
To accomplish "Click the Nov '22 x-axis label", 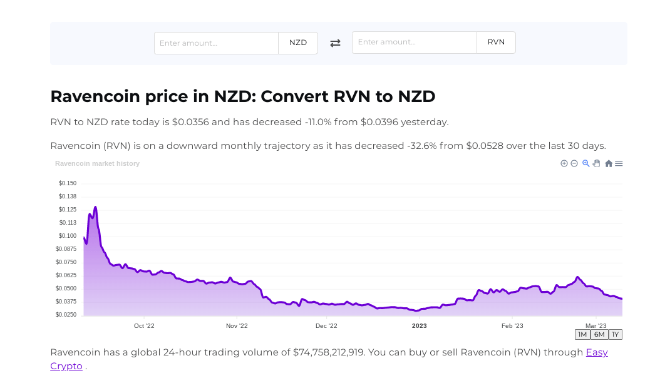I will pyautogui.click(x=237, y=325).
